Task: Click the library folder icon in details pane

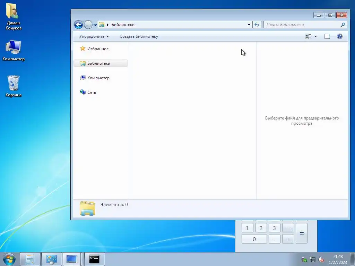Action: (87, 208)
